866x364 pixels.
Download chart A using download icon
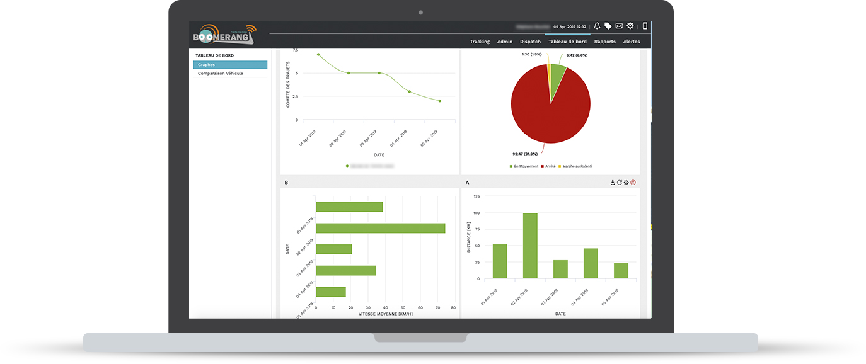tap(613, 183)
